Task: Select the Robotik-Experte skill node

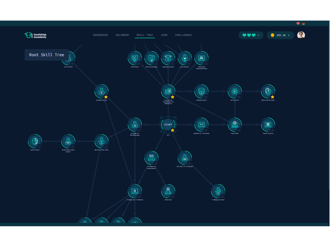Action: click(35, 141)
